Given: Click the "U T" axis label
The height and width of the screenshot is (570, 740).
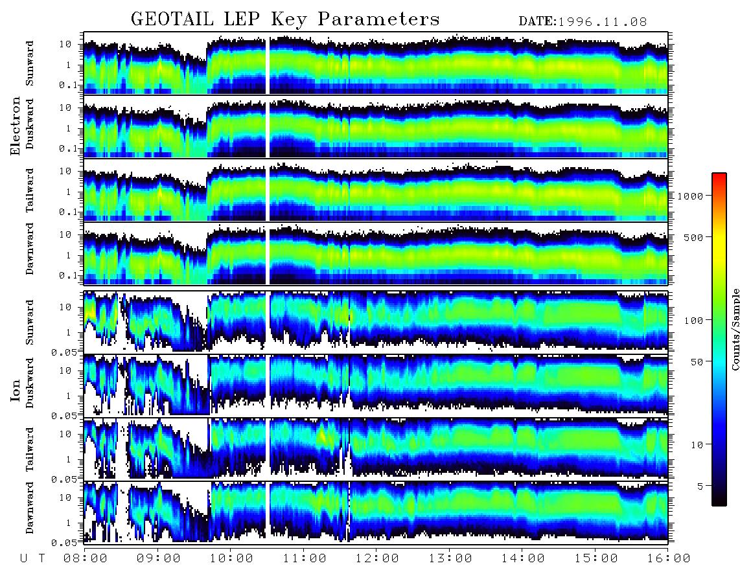Looking at the screenshot, I should tap(33, 559).
